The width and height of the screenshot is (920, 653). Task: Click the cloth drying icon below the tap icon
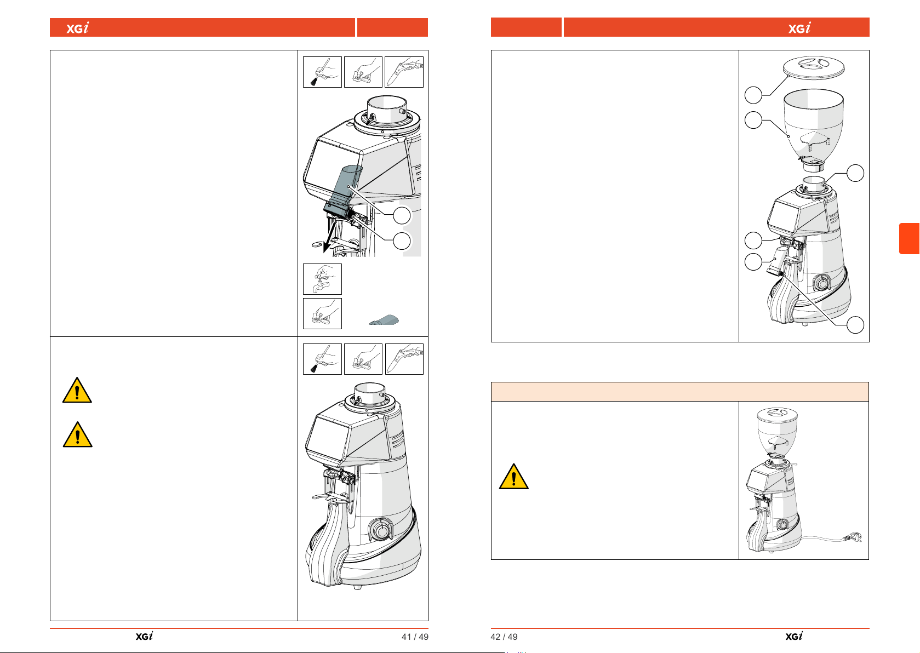[x=322, y=313]
